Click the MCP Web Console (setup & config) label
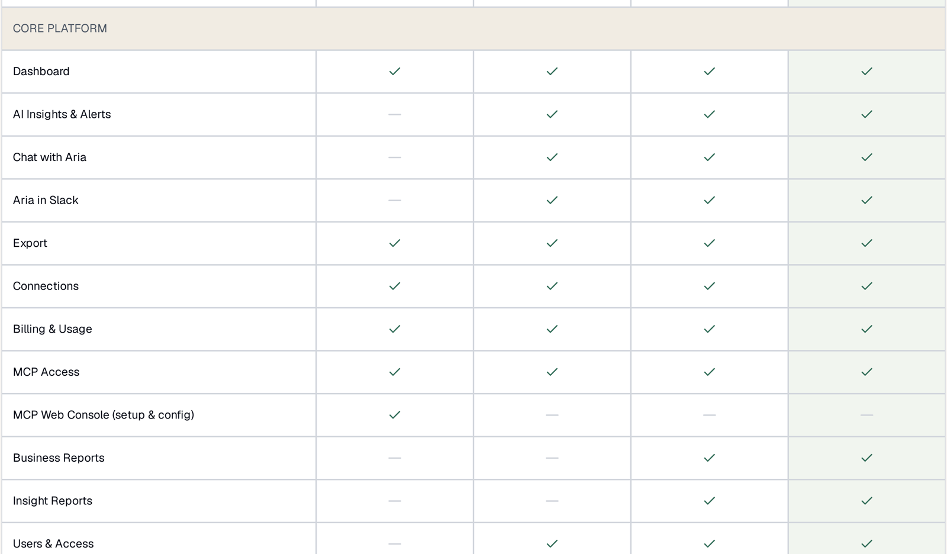The width and height of the screenshot is (947, 554). click(104, 415)
